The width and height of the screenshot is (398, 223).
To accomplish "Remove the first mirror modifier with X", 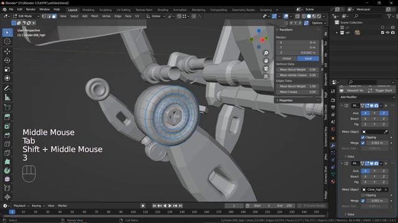I will click(x=386, y=106).
